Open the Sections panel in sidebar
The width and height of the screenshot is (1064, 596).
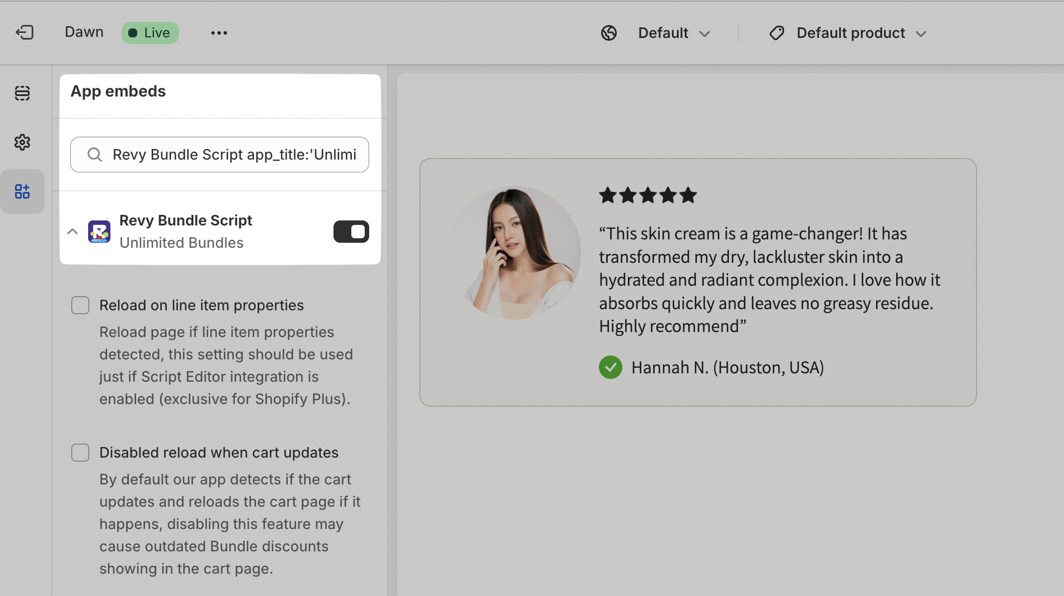point(22,93)
